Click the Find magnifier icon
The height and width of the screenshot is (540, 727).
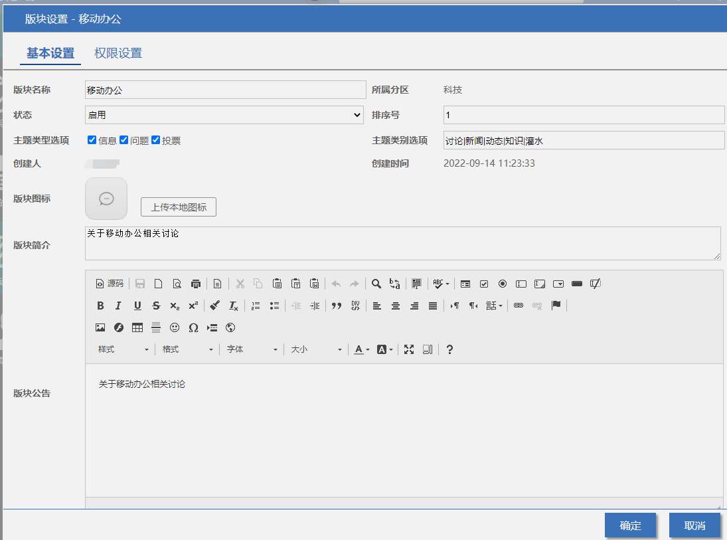[376, 284]
